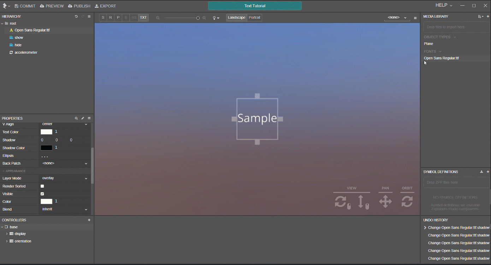Screen dimensions: 491x265
Task: Open the Layer Mode dropdown
Action: [64, 178]
